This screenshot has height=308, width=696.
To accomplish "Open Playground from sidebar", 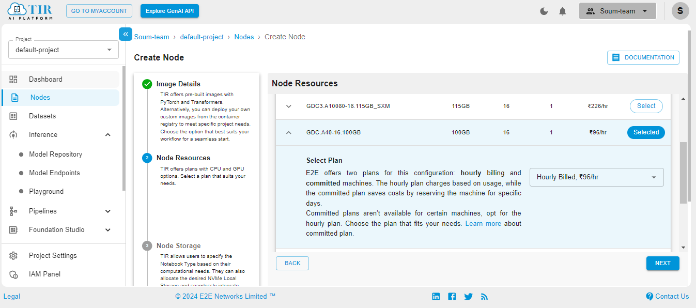I will 46,192.
